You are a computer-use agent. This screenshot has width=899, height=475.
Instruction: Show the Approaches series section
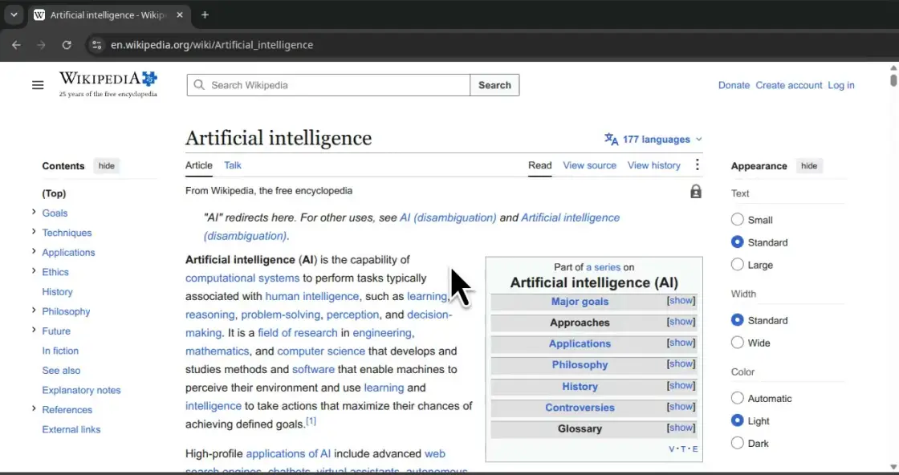click(x=681, y=322)
